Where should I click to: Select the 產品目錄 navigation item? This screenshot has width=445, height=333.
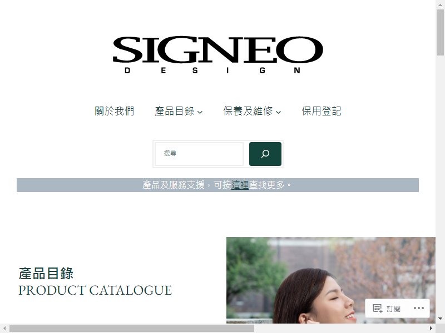pos(174,111)
